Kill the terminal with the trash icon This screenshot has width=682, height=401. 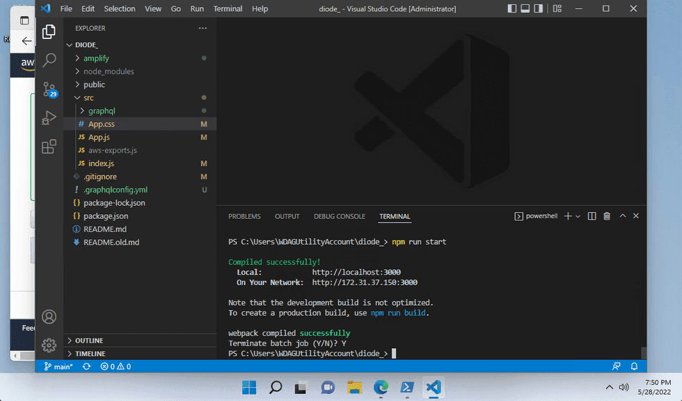click(x=607, y=216)
